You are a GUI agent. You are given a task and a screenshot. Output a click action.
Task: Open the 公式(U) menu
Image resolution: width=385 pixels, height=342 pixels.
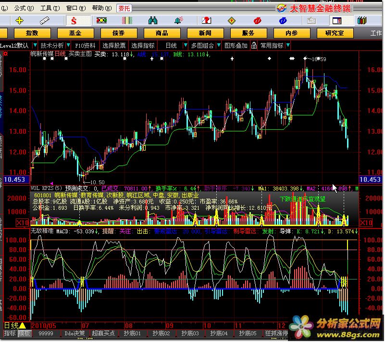(24, 8)
